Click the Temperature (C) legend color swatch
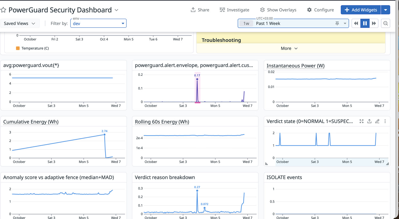 [18, 48]
